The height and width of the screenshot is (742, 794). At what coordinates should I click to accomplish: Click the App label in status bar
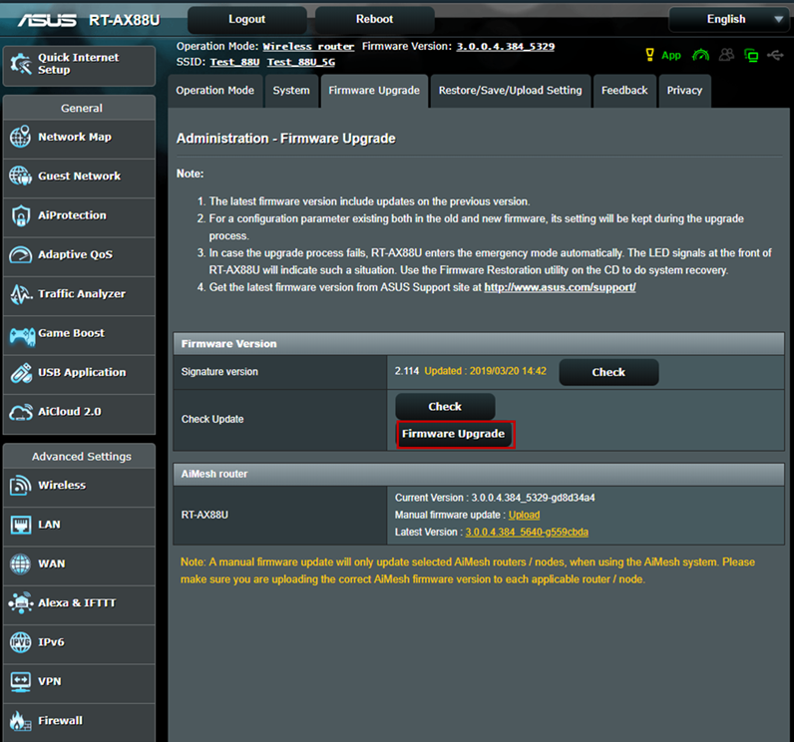click(671, 56)
